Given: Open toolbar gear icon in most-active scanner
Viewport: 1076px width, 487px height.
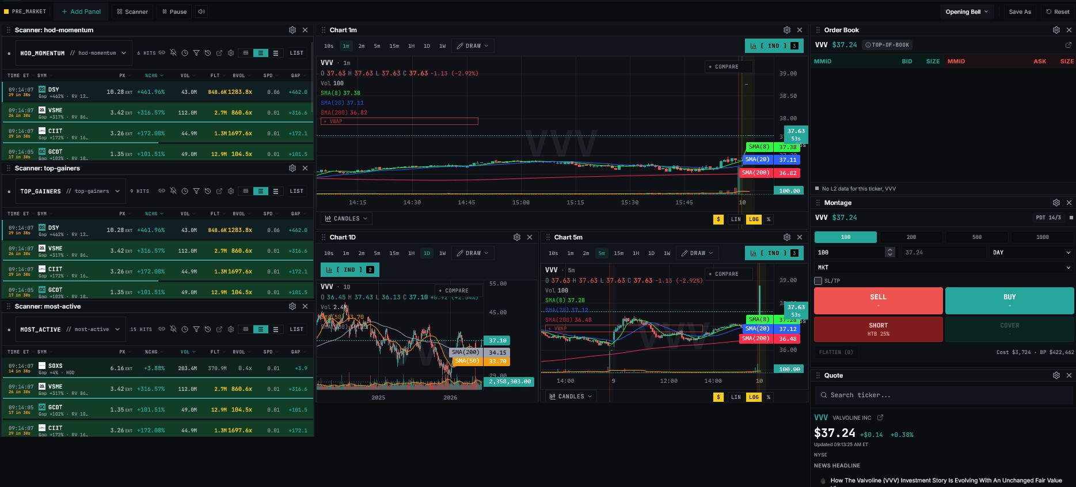Looking at the screenshot, I should 231,329.
